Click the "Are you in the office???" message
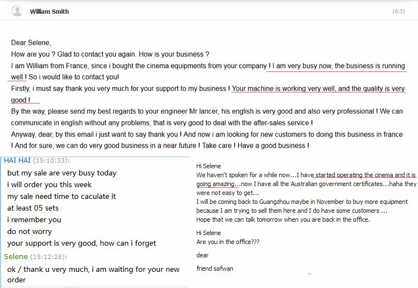This screenshot has height=288, width=418. [227, 242]
